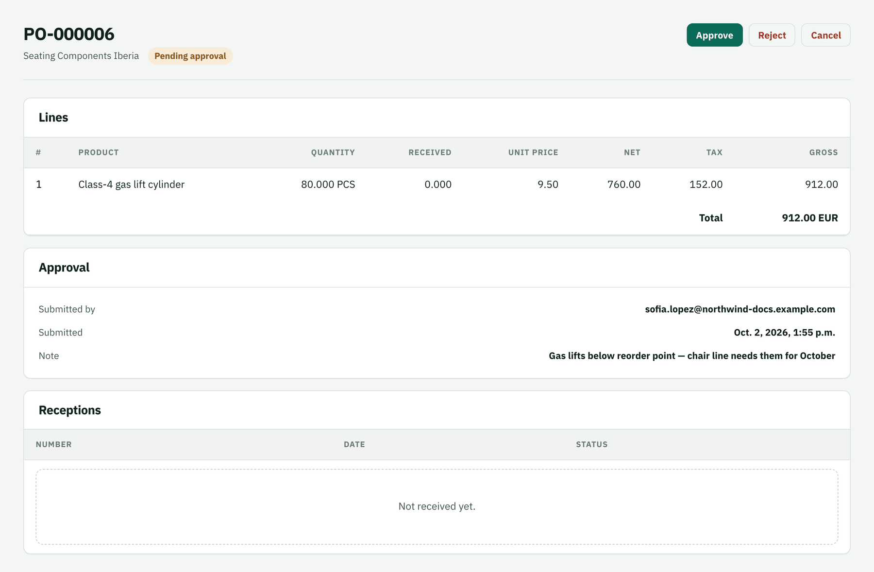Select the Receptions section heading
Screen dimensions: 874x572
(x=70, y=410)
